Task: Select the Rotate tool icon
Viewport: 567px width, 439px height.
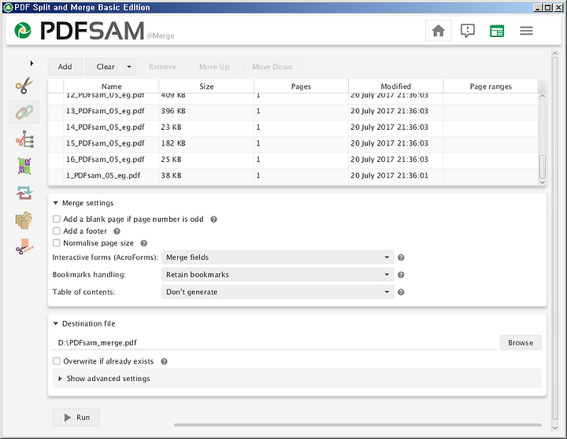Action: coord(24,193)
